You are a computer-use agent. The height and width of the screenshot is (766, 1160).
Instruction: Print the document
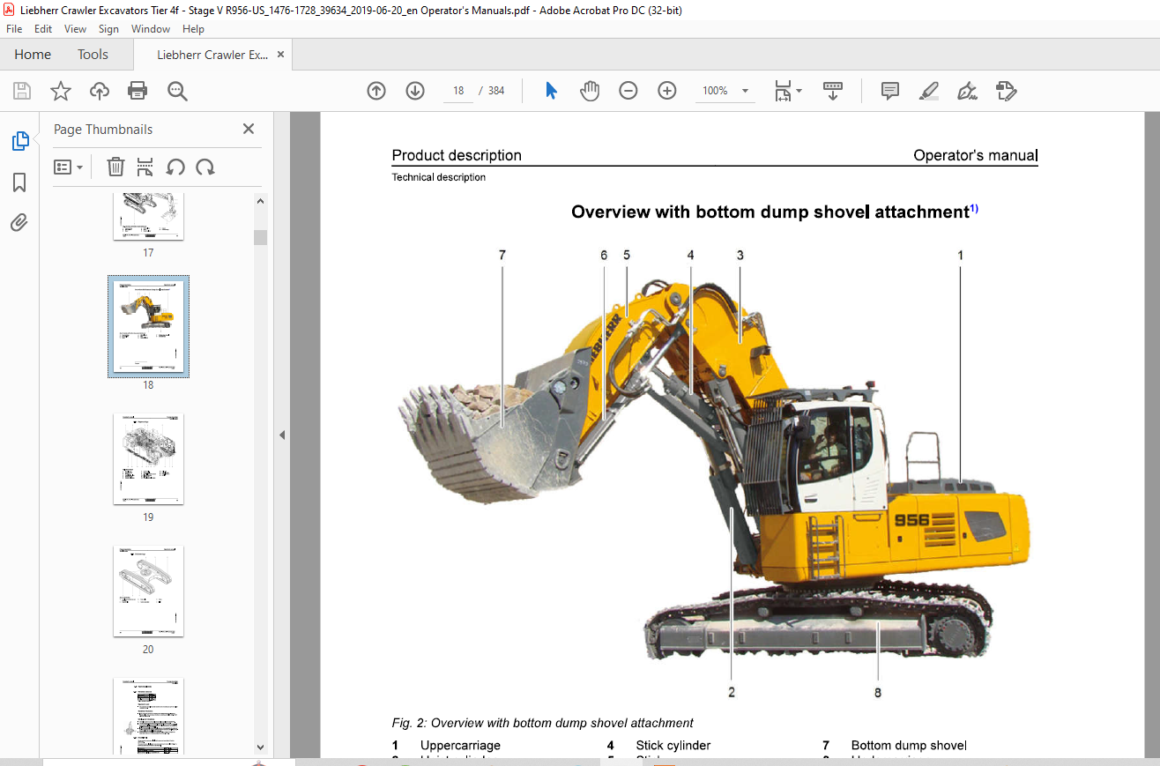[138, 91]
